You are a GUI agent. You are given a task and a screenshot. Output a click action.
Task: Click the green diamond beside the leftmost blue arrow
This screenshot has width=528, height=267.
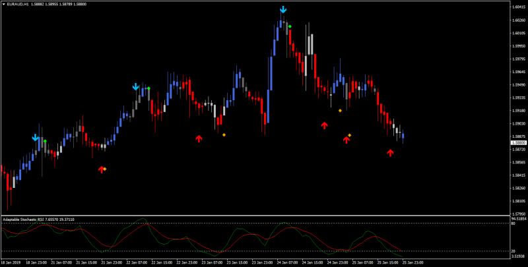click(45, 141)
